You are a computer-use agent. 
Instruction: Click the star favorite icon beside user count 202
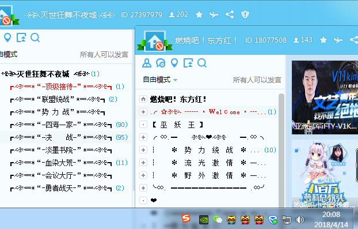(199, 14)
